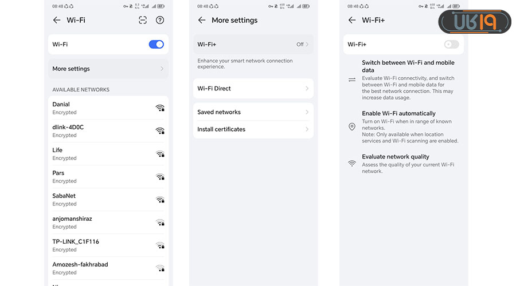Image resolution: width=516 pixels, height=286 pixels.
Task: Tap the switch arrows icon for mobile data
Action: pos(352,80)
